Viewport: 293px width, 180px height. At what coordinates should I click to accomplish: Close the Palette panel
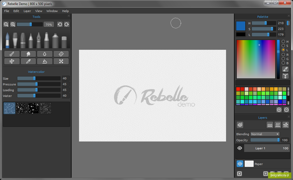289,16
